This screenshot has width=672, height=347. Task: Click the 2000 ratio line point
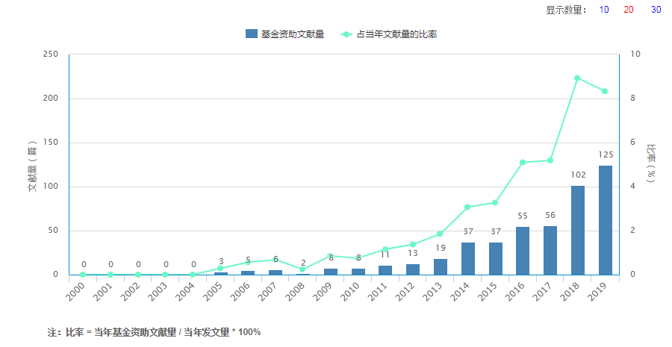point(83,275)
